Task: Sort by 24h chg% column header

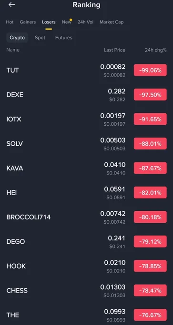Action: click(156, 50)
